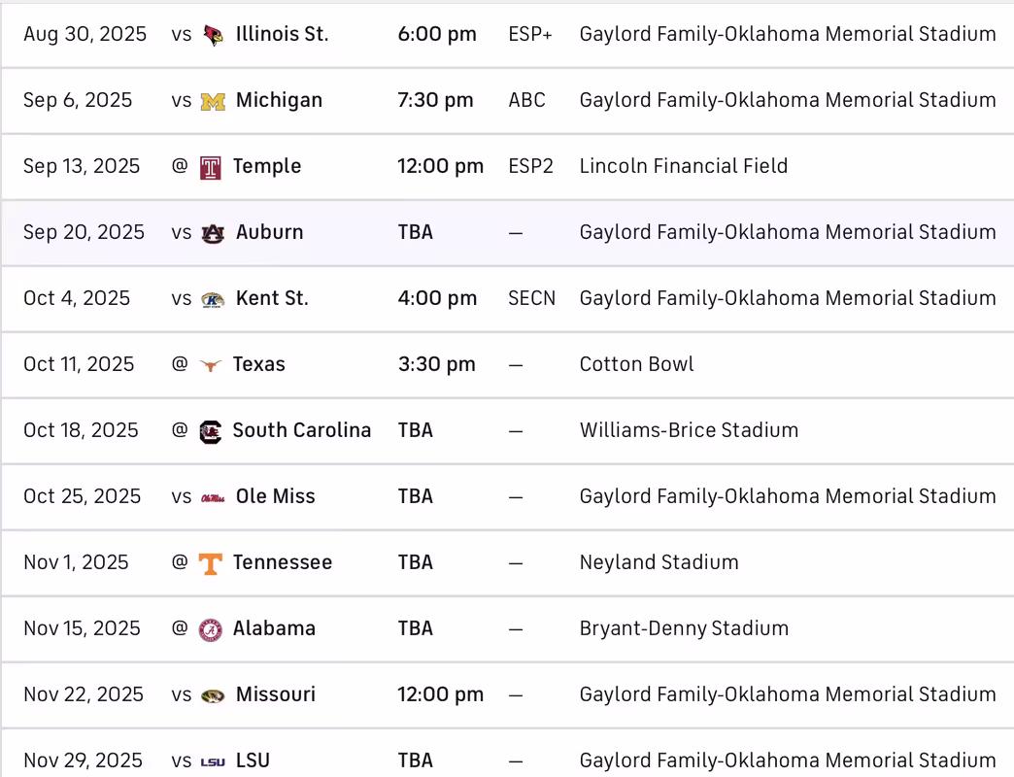This screenshot has height=777, width=1014.
Task: Click Lincoln Financial Field venue text
Action: pyautogui.click(x=684, y=166)
